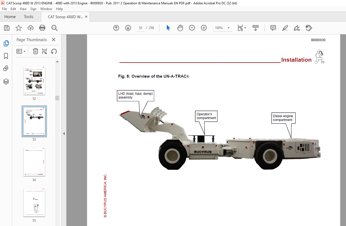Zoom out with the minus icon
Screen dimensions: 346x226
192,28
